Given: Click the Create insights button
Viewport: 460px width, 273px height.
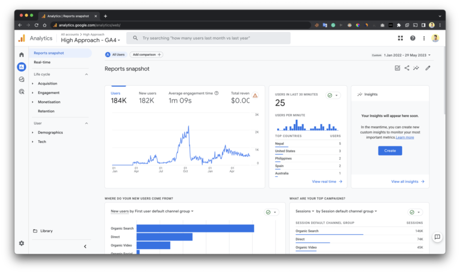Looking at the screenshot, I should (390, 151).
